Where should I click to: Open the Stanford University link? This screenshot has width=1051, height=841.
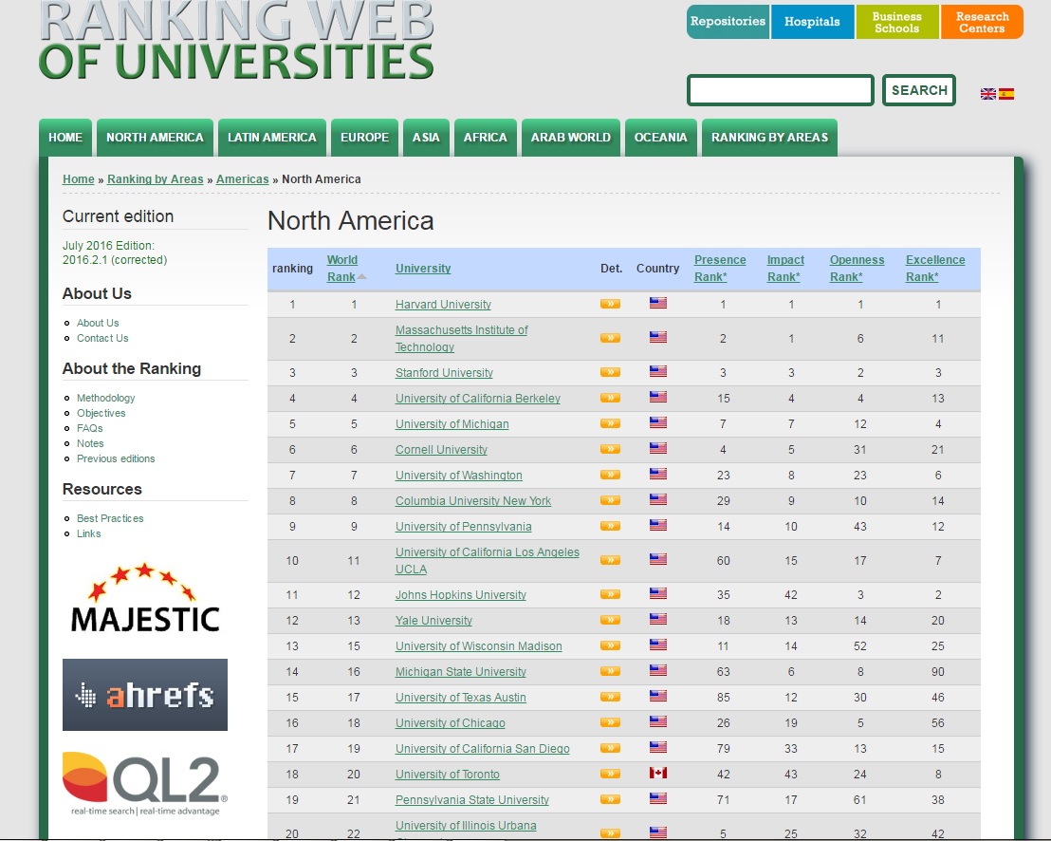(444, 373)
